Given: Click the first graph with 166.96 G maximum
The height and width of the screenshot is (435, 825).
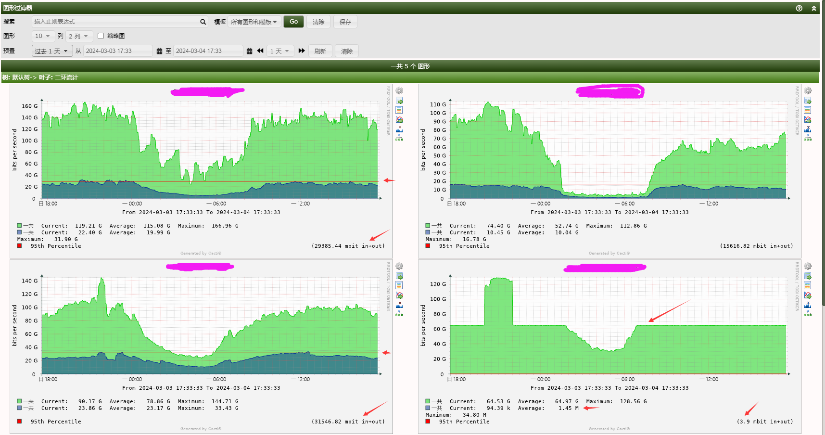Looking at the screenshot, I should click(201, 171).
